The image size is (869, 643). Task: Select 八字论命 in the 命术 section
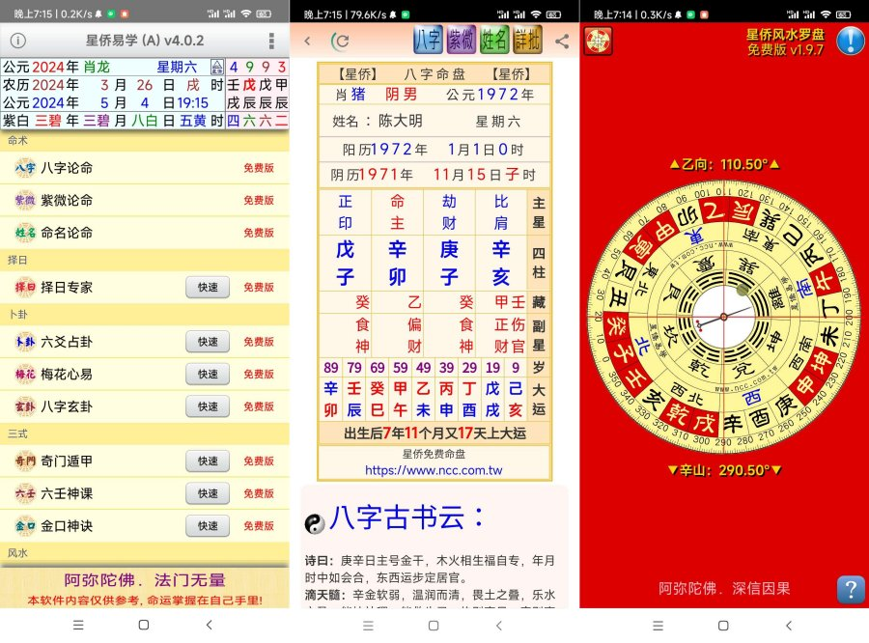coord(68,167)
